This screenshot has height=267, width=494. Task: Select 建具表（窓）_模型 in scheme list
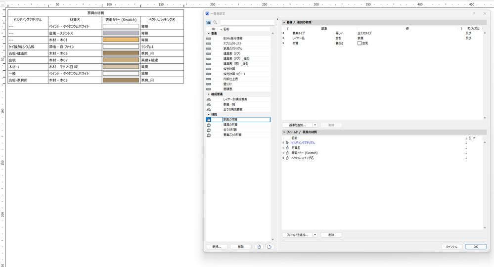tap(236, 64)
